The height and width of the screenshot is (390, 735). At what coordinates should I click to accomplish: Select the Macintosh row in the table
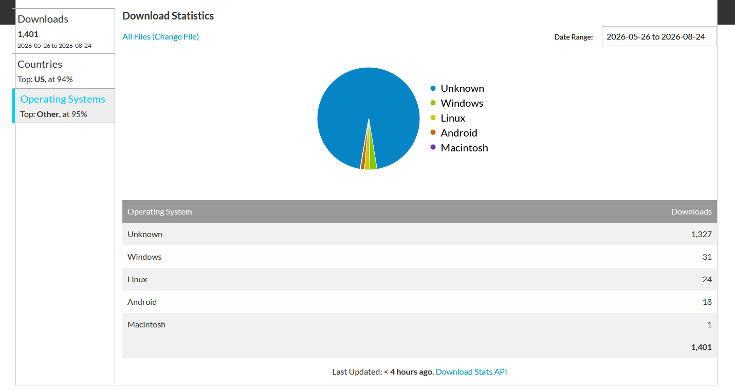coord(419,324)
